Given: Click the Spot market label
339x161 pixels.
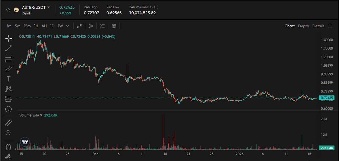Looking at the screenshot, I should [27, 13].
